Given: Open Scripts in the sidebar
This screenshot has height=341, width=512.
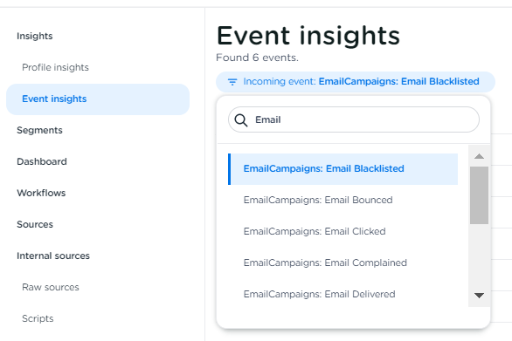Looking at the screenshot, I should [38, 318].
